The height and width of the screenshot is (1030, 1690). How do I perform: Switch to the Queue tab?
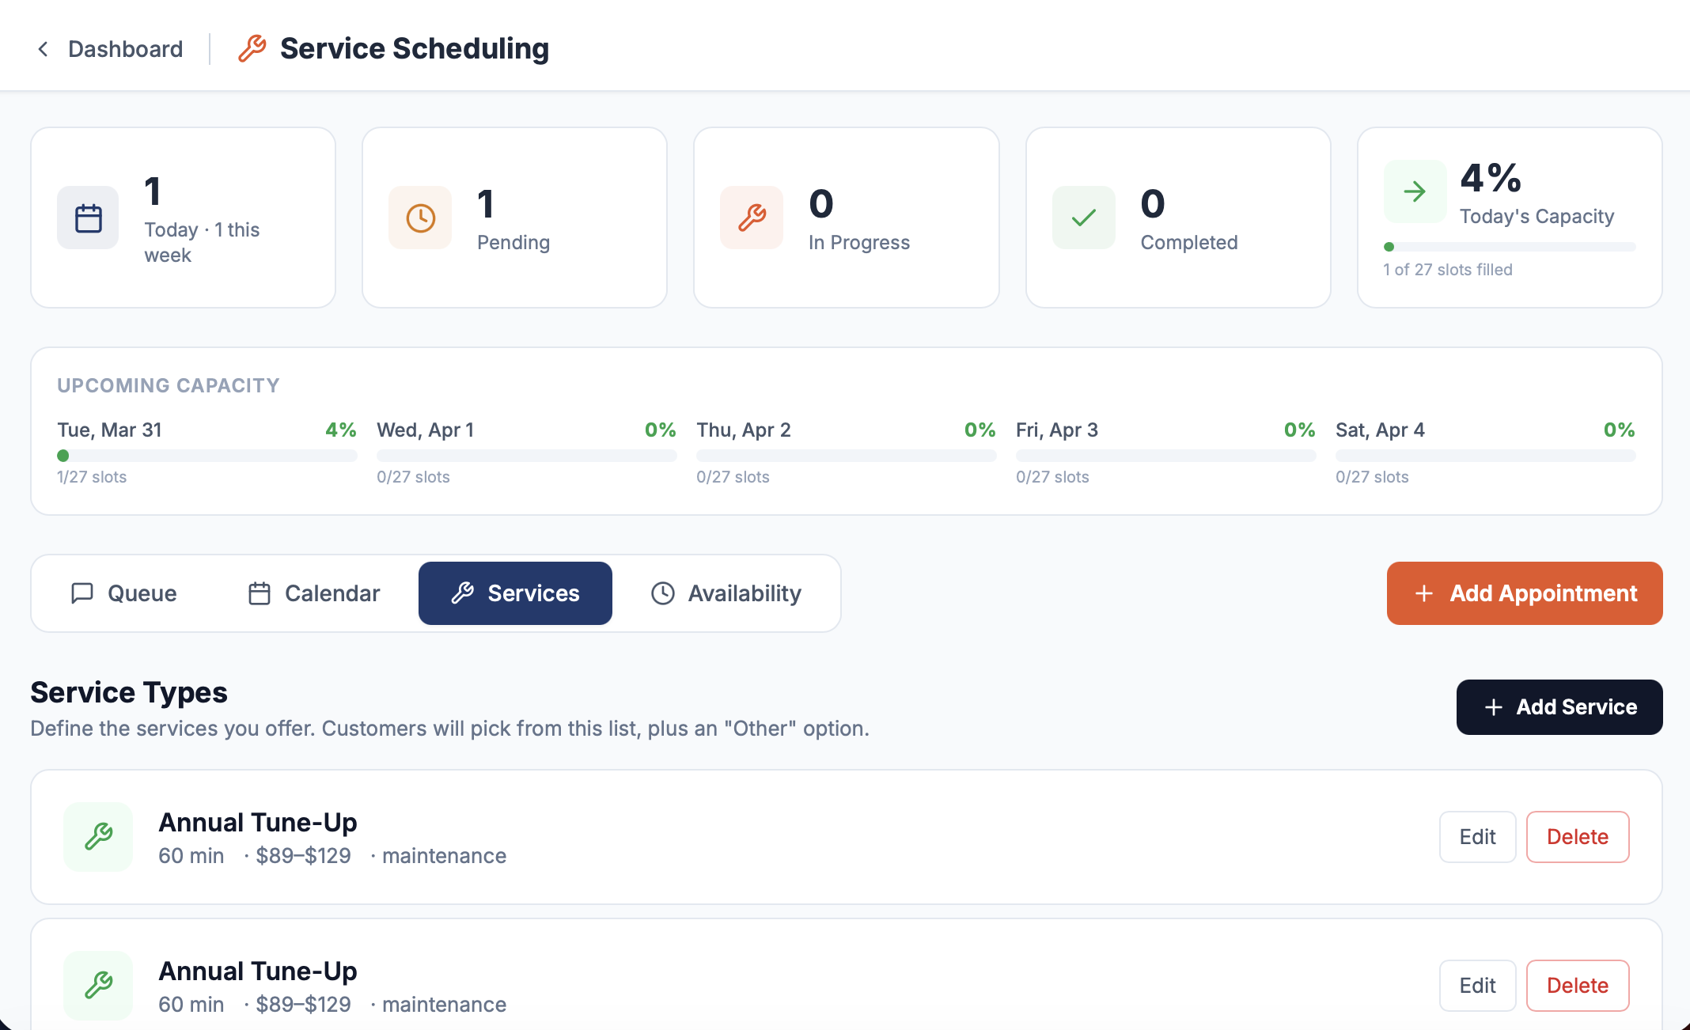tap(124, 593)
